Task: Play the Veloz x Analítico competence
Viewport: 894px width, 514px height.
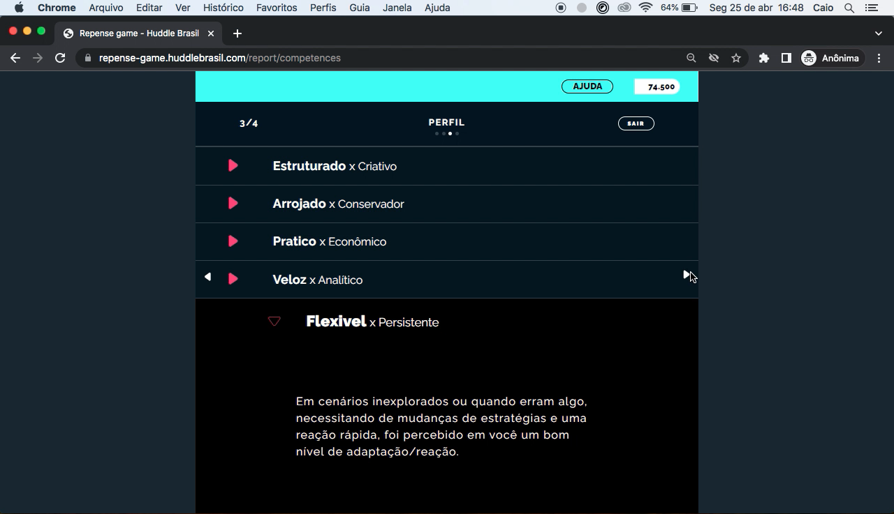Action: (x=233, y=278)
